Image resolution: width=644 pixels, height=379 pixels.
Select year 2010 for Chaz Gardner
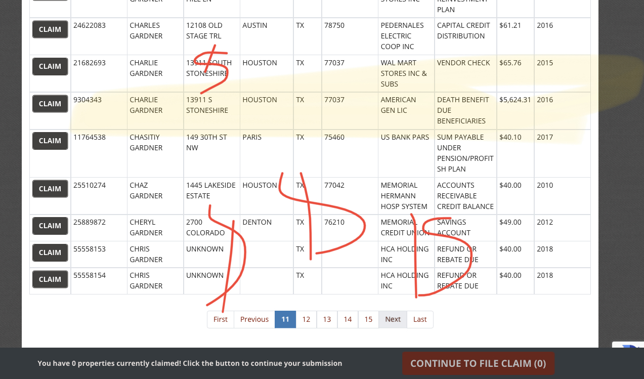[x=562, y=196]
